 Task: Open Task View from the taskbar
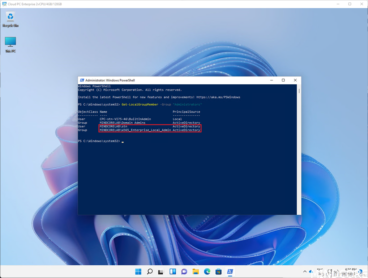161,271
